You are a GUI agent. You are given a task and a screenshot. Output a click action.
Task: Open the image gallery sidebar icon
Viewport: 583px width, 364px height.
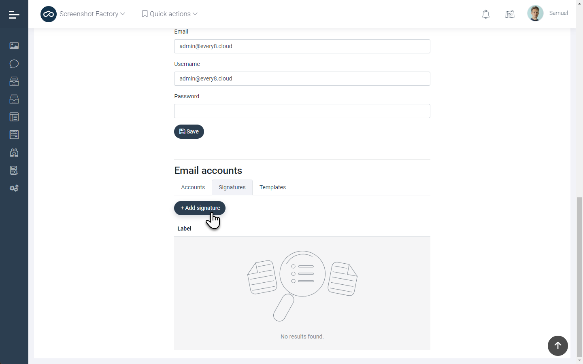(14, 46)
